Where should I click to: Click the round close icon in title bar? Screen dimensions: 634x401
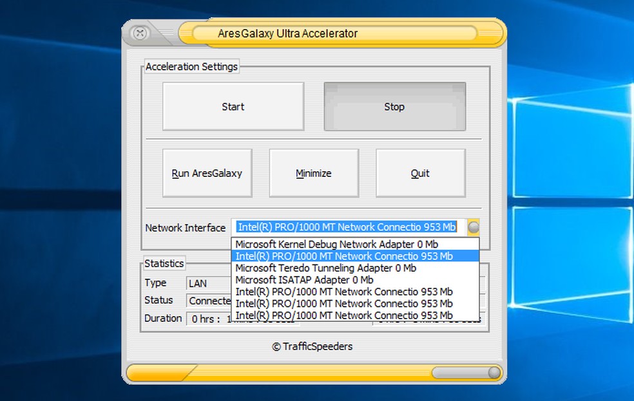[x=140, y=33]
